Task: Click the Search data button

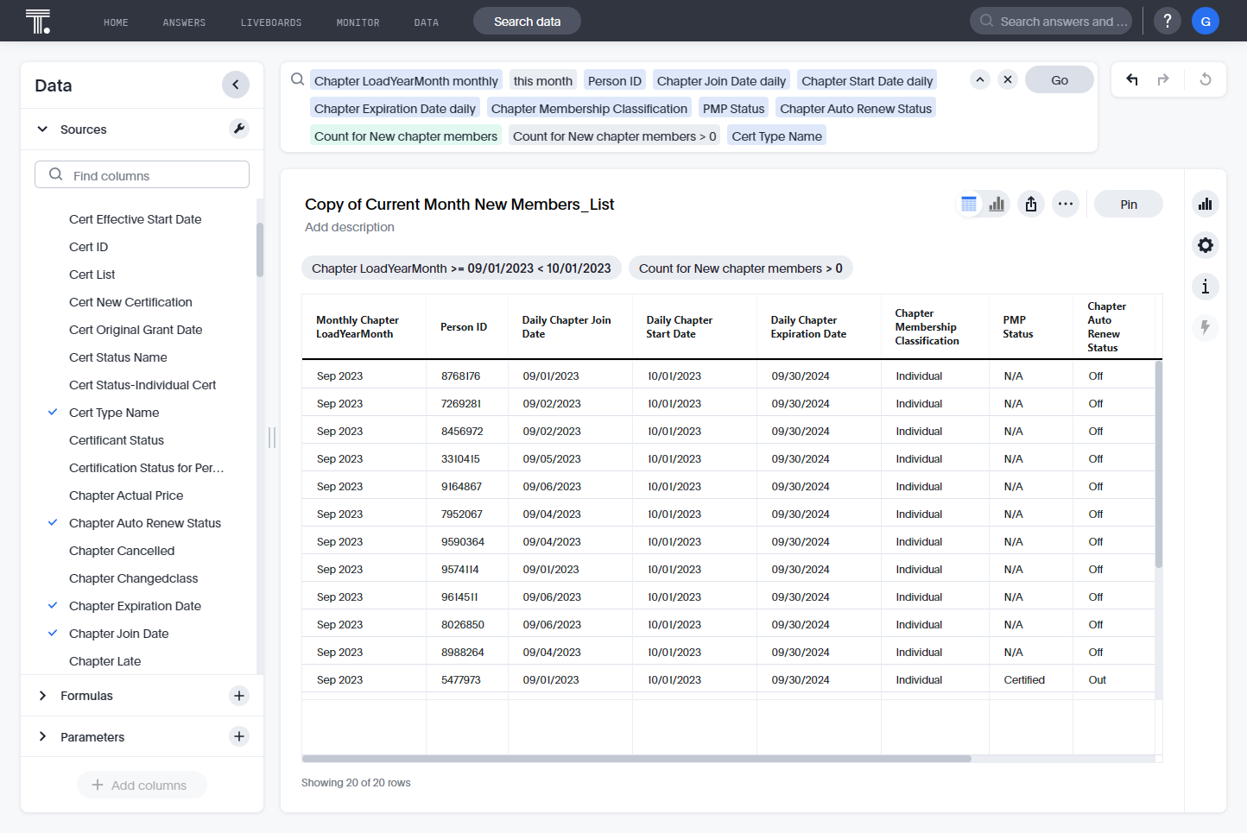Action: (527, 21)
